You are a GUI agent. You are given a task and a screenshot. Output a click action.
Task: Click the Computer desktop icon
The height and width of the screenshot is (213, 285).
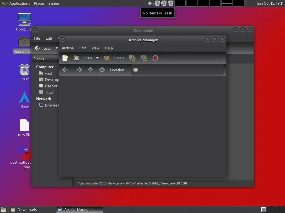point(24,22)
